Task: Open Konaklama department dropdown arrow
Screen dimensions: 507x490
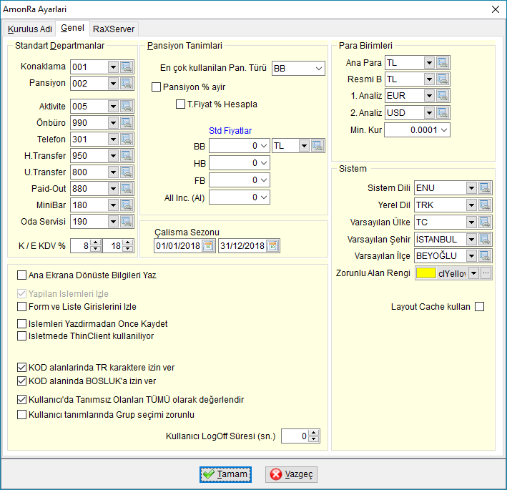Action: tap(113, 67)
